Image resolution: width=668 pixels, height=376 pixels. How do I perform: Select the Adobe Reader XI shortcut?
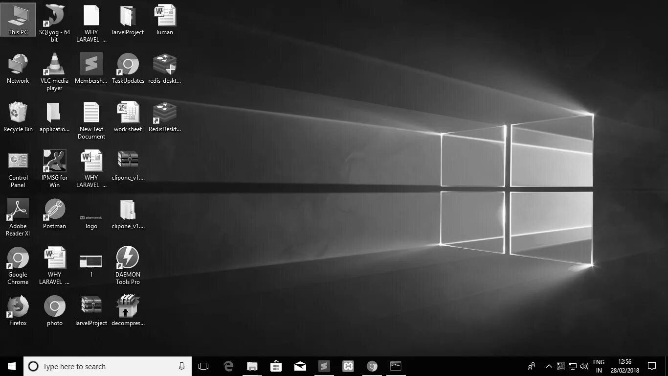click(18, 217)
